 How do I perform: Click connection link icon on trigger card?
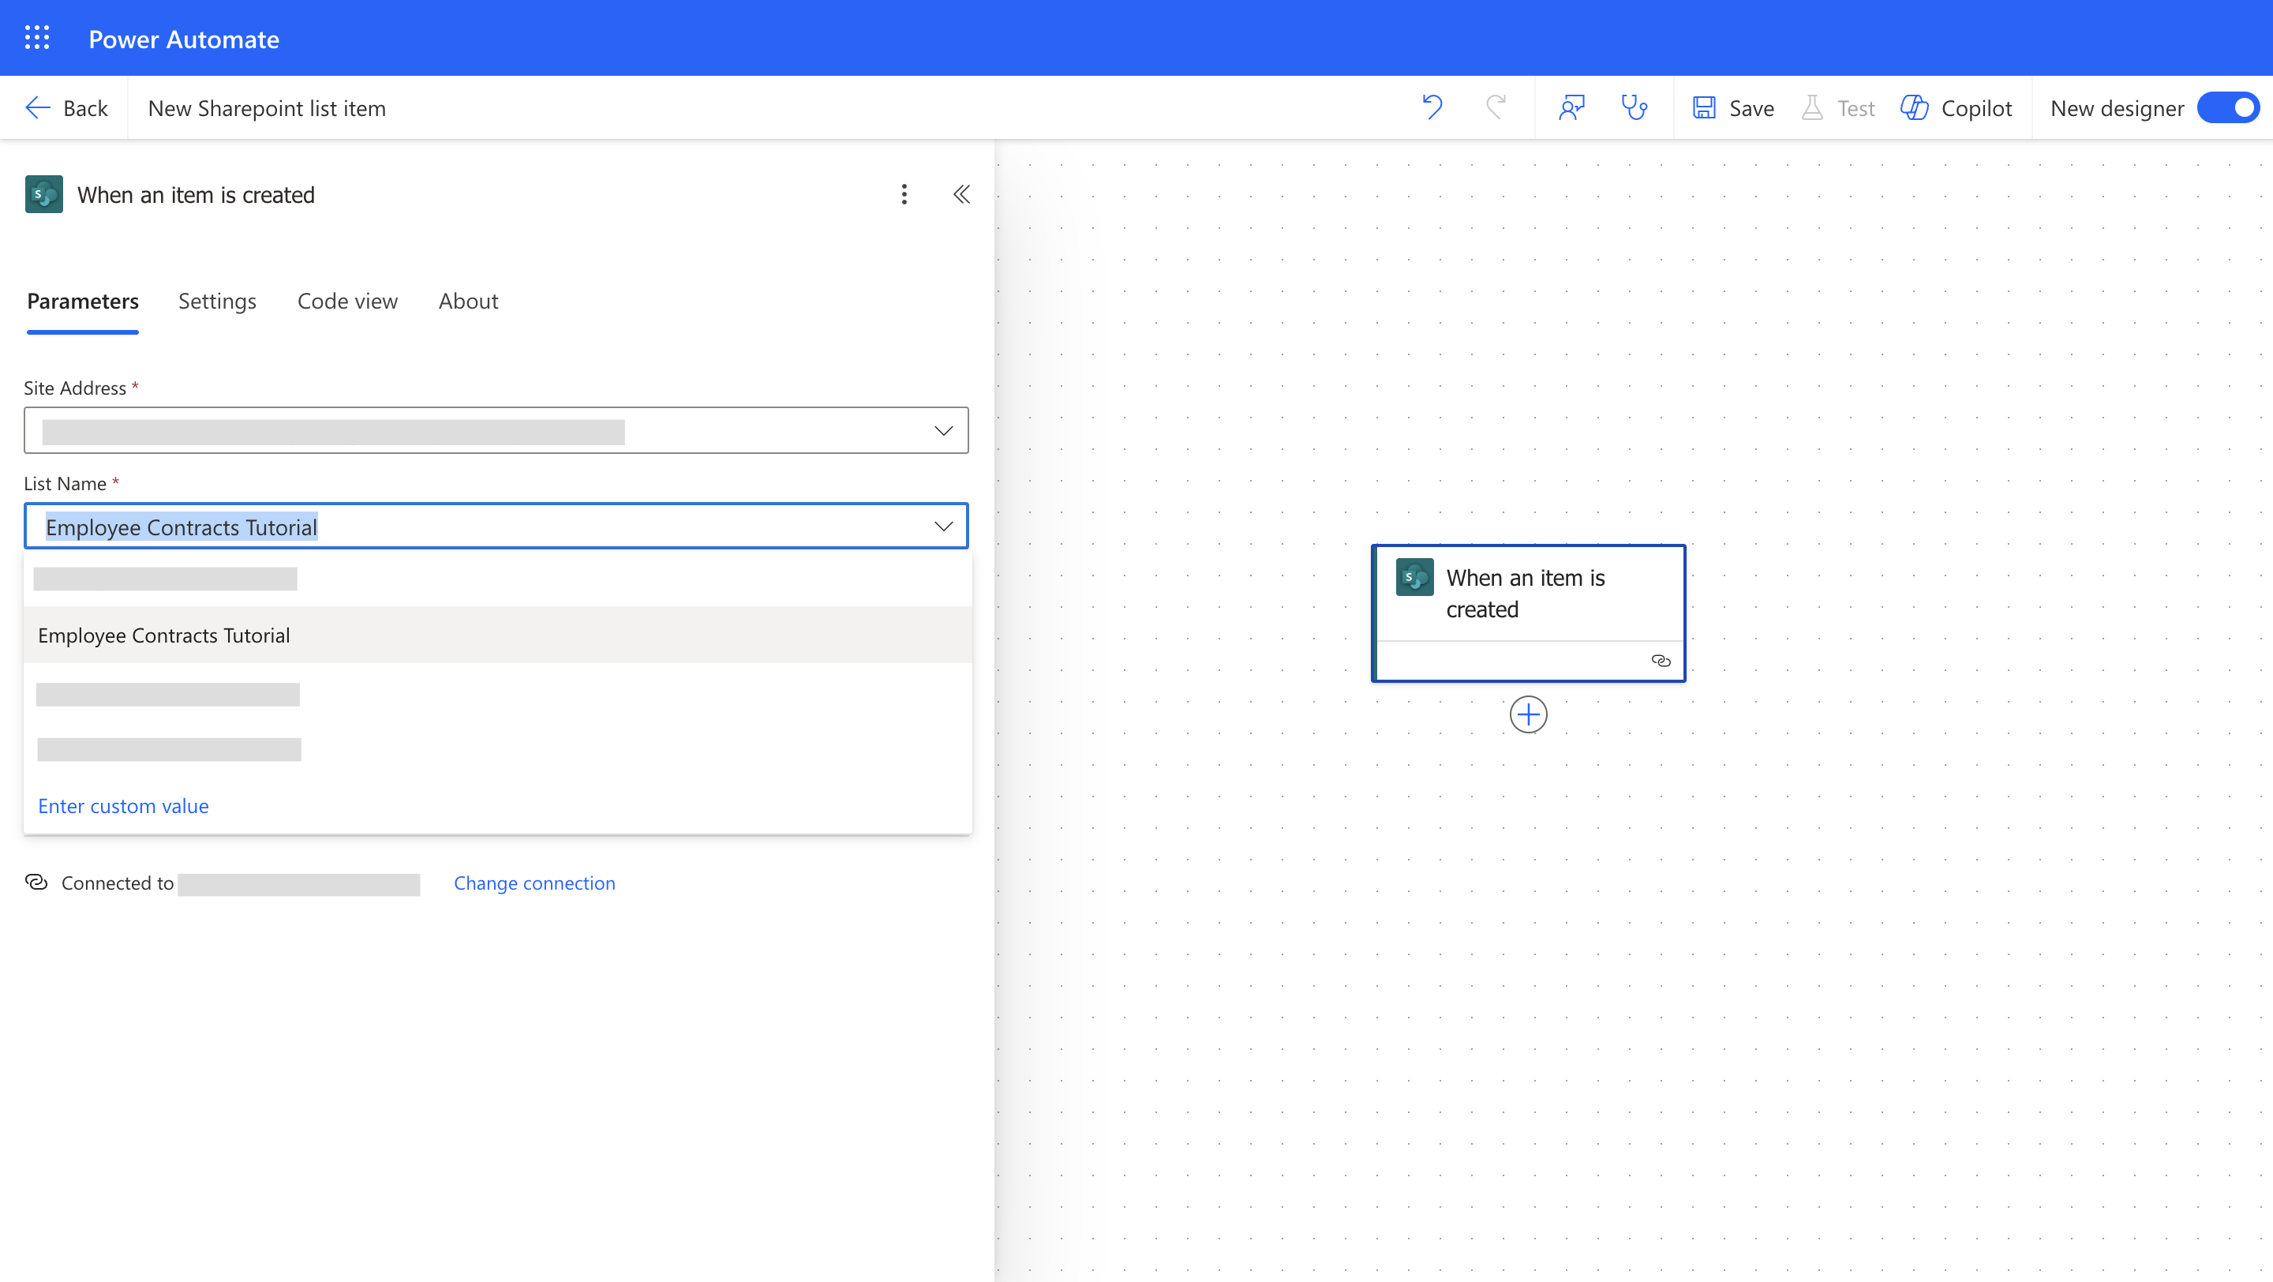tap(1661, 661)
